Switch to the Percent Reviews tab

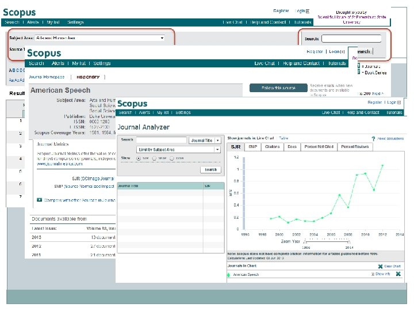pos(355,147)
